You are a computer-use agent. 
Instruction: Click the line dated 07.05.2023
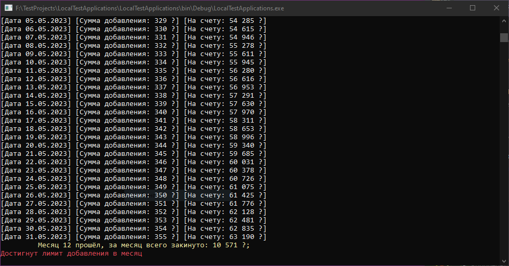(134, 37)
